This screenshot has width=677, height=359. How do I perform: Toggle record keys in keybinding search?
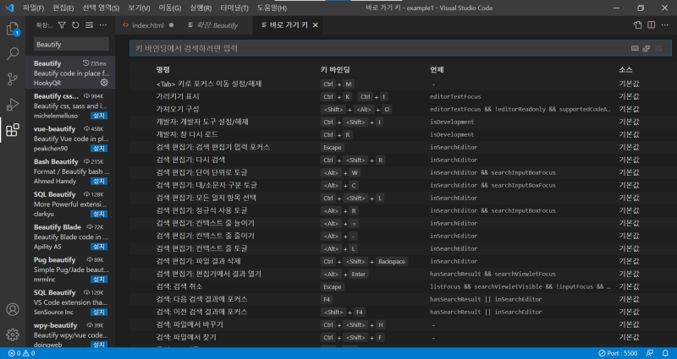click(635, 48)
